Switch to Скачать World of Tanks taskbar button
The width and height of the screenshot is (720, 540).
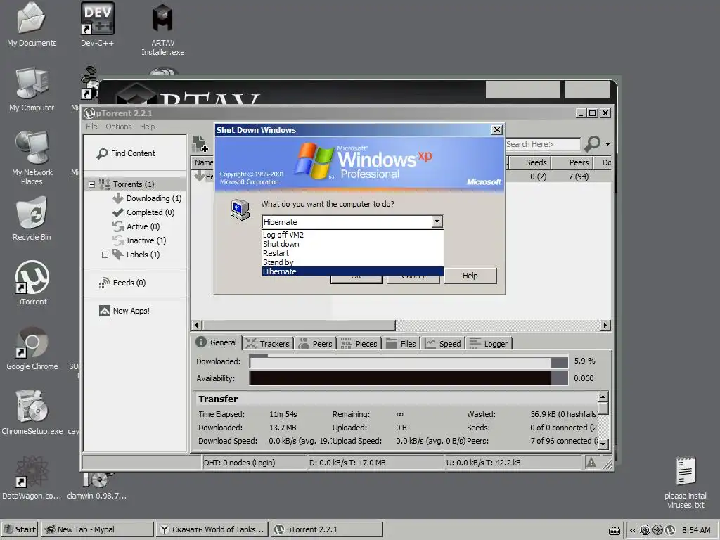click(x=212, y=529)
